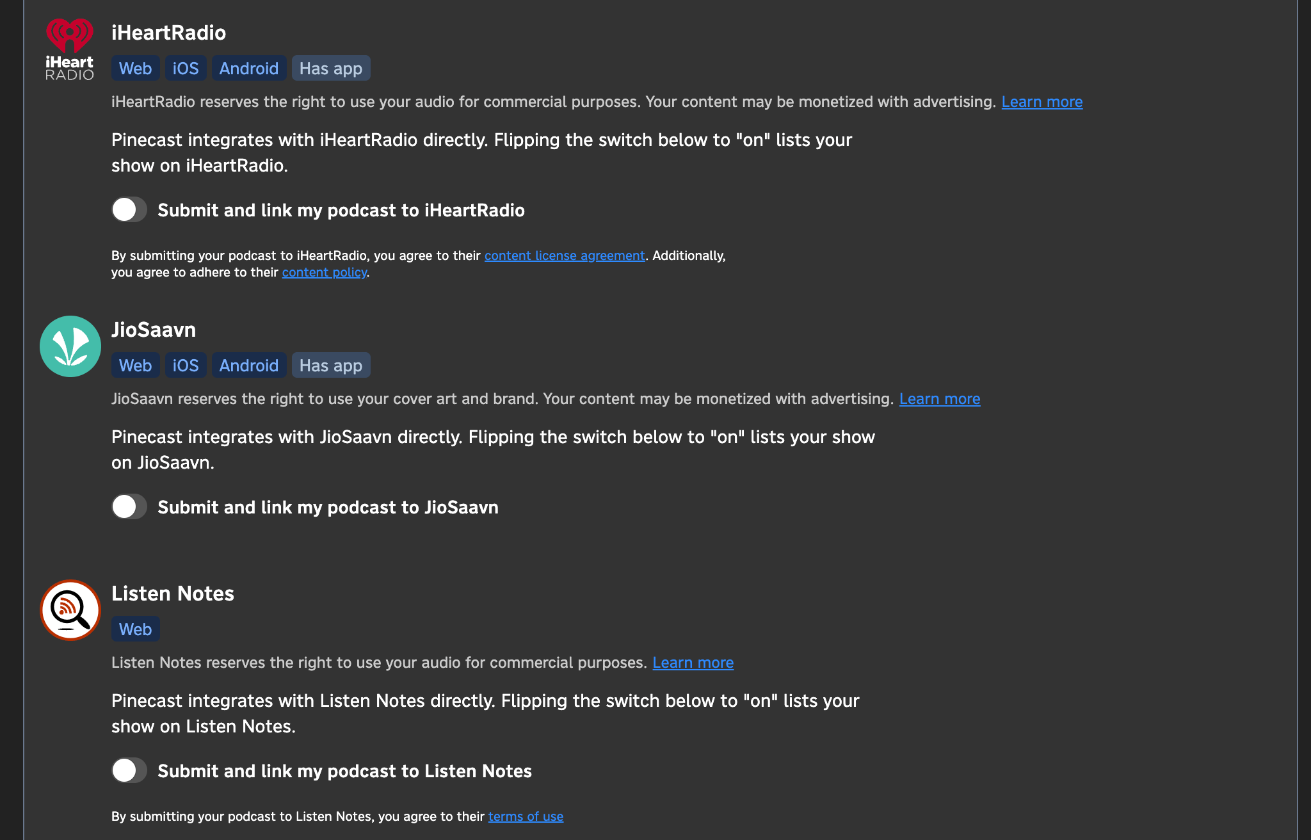This screenshot has height=840, width=1311.
Task: Toggle submit podcast to Listen Notes
Action: pyautogui.click(x=129, y=771)
